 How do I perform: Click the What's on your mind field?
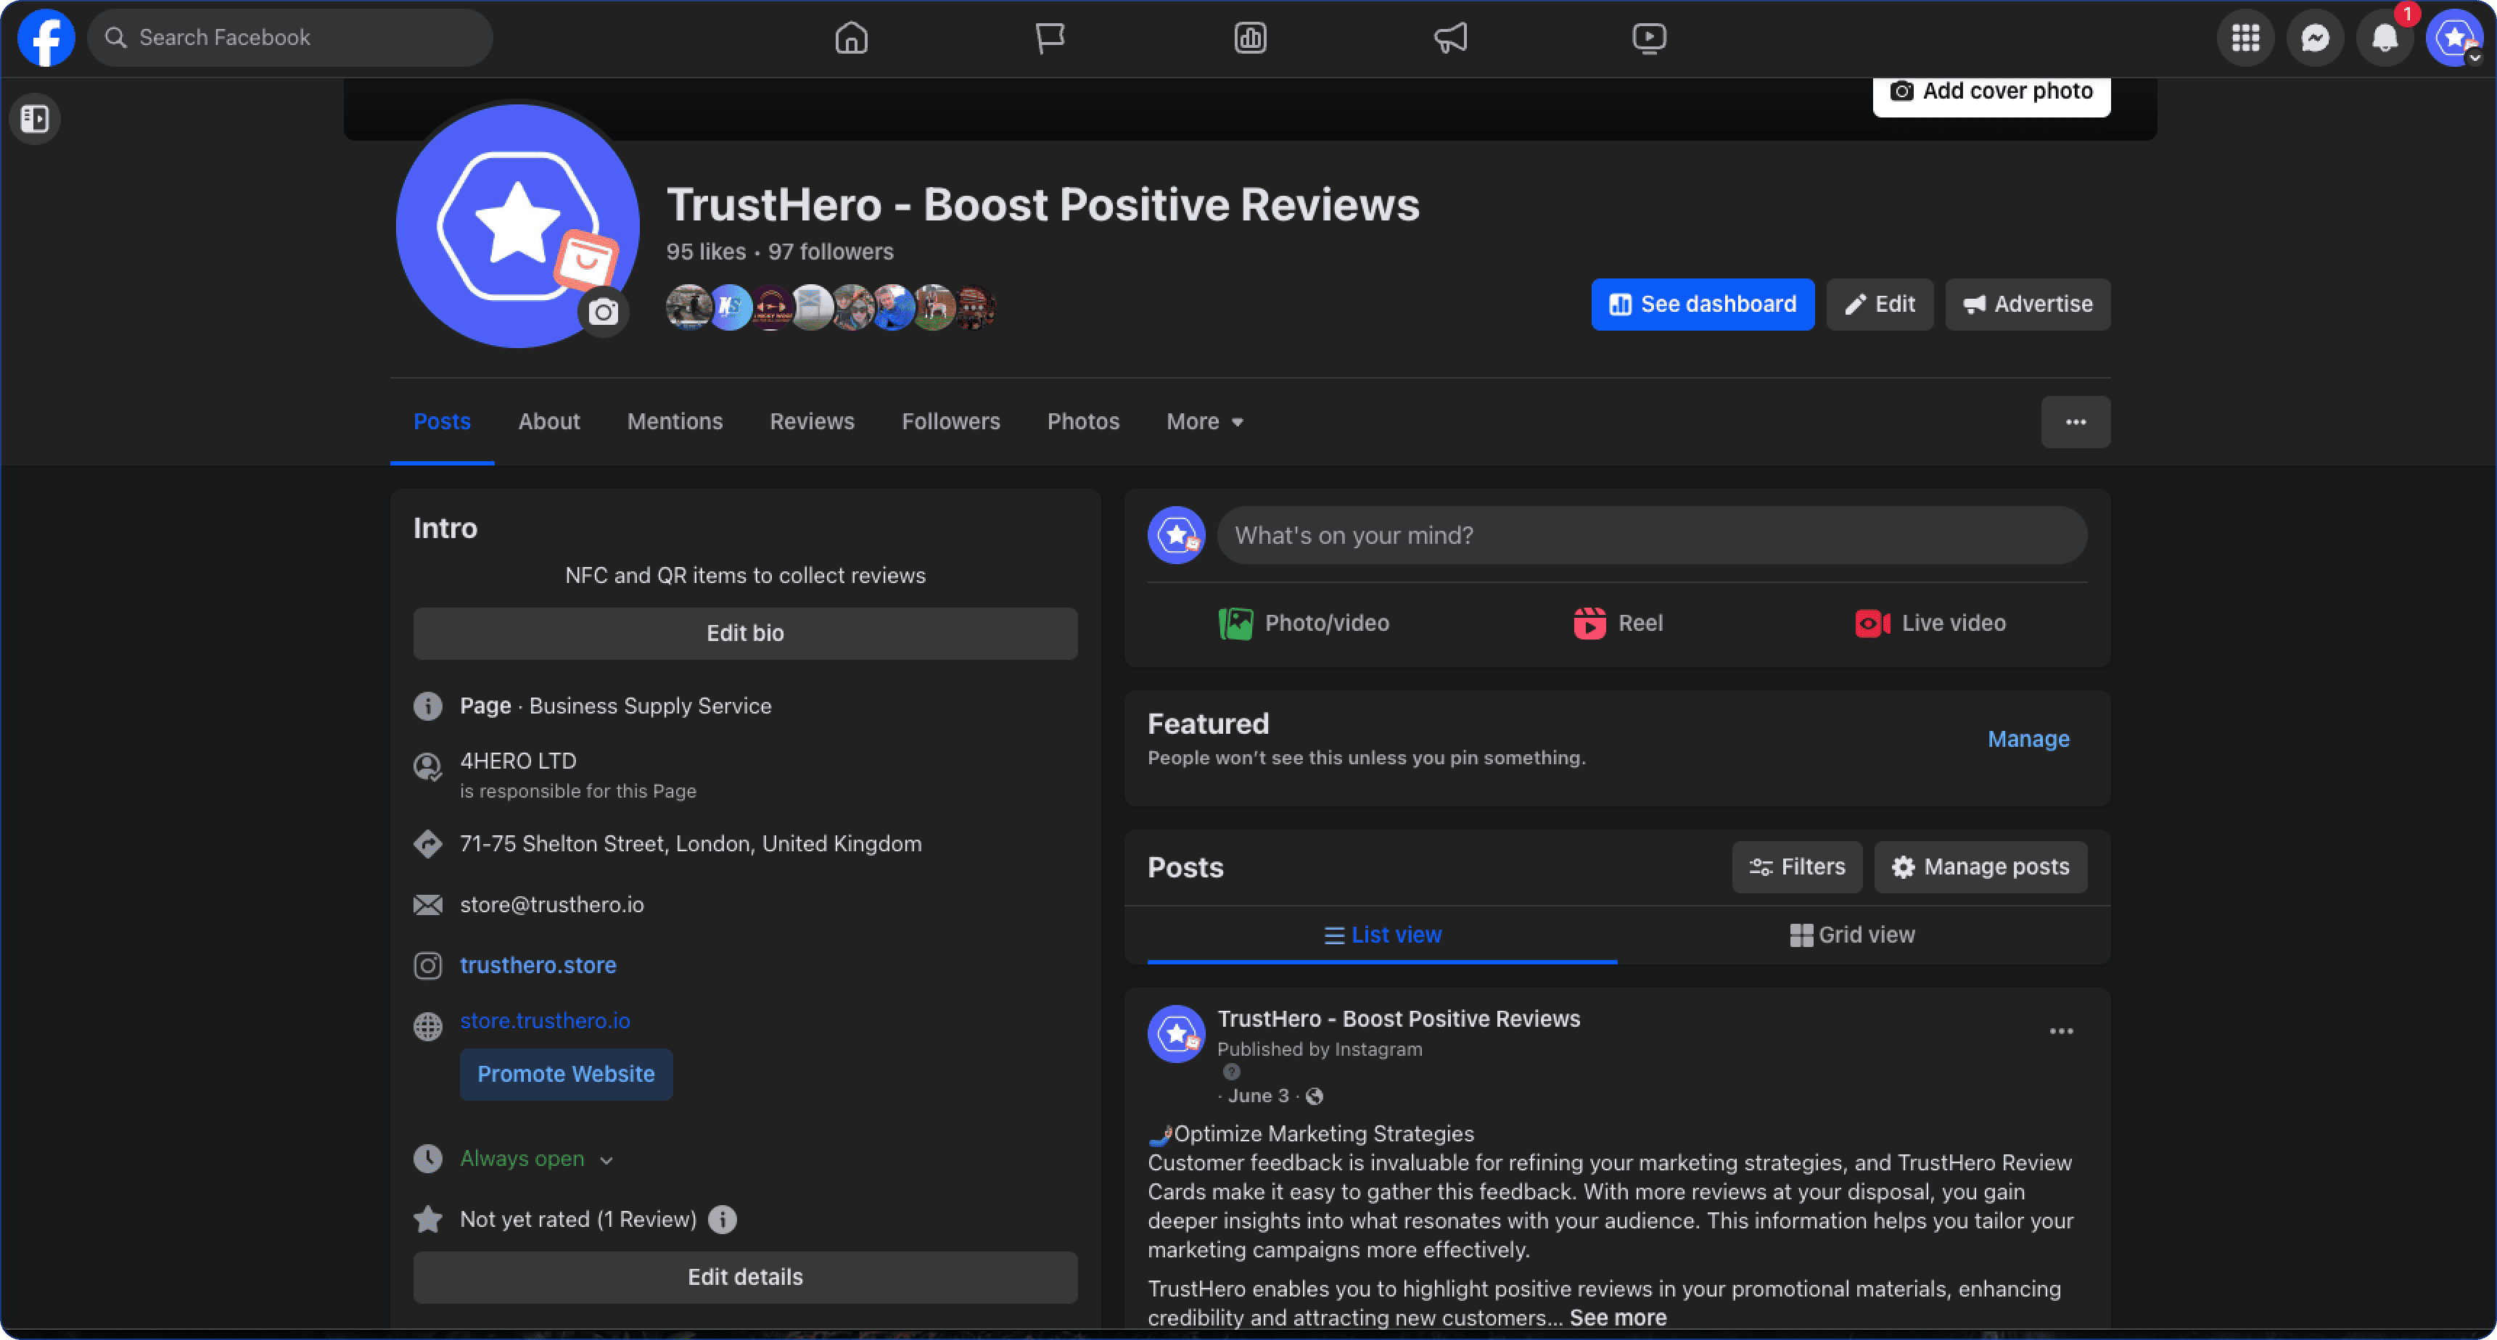(x=1651, y=535)
